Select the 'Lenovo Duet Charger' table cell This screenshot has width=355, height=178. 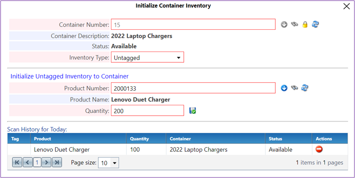pyautogui.click(x=78, y=150)
